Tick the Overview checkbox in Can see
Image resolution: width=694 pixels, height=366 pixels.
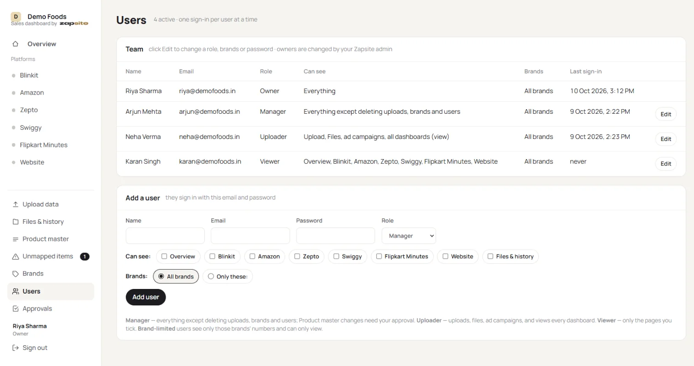click(164, 256)
